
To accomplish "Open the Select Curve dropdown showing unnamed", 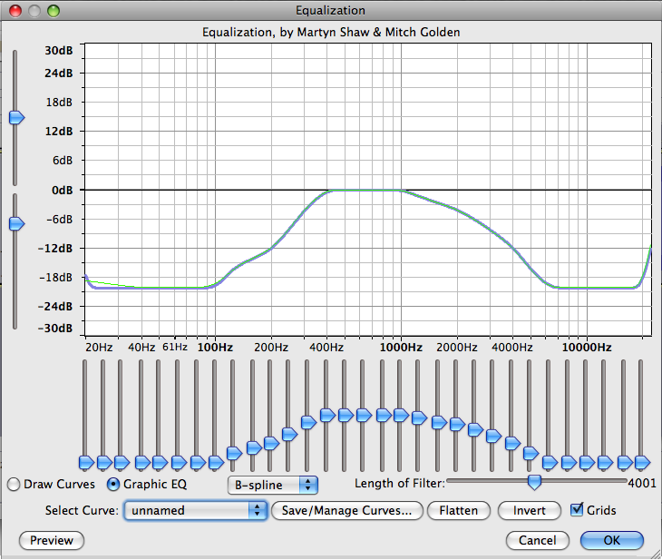I will point(195,510).
